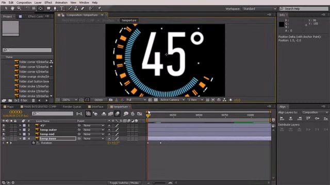The height and width of the screenshot is (185, 330).
Task: Toggle the Rotation stopwatch keyframe switch
Action: (x=33, y=143)
